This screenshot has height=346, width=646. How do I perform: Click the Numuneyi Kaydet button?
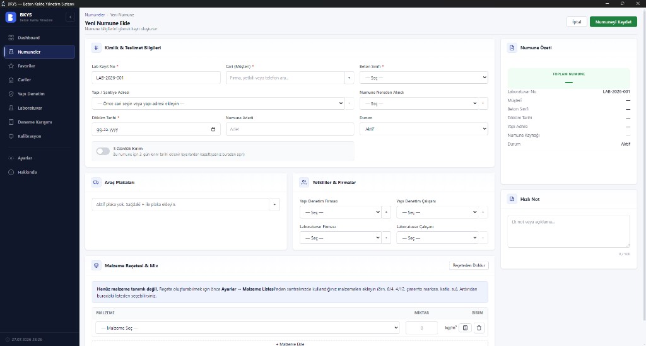tap(613, 22)
